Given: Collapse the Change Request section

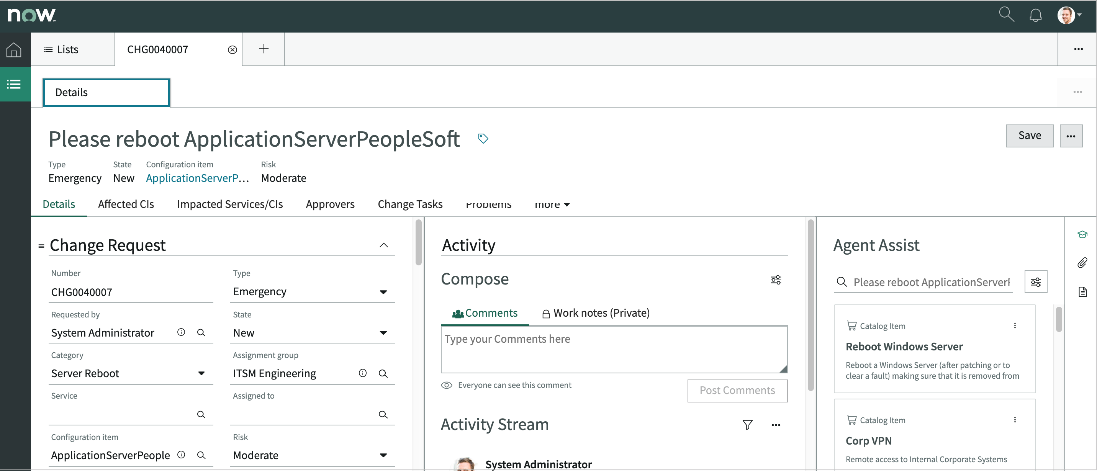Looking at the screenshot, I should 383,245.
